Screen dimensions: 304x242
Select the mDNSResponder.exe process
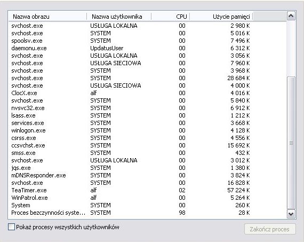coord(147,175)
